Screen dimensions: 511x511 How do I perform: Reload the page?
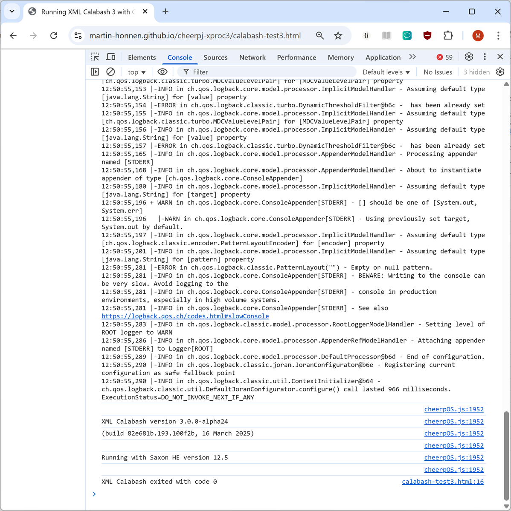[54, 36]
